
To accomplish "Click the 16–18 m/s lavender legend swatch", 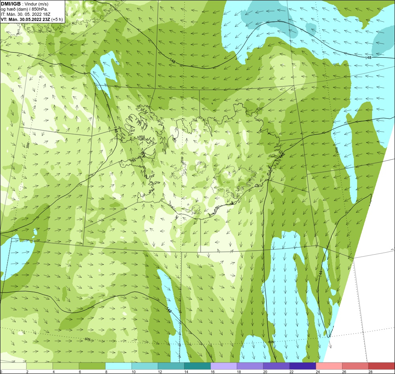I will (224, 366).
